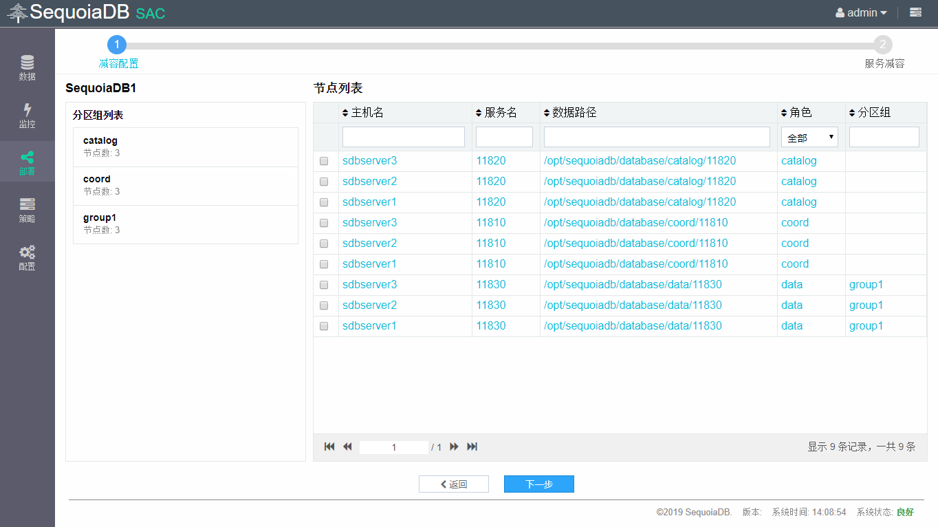Check sdbserver1 coord 11810 row checkbox
Screen dimensions: 938x527
(324, 264)
